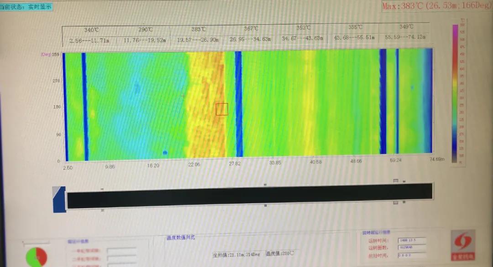Click the small blue cold spot near 16.20m

tap(165, 153)
